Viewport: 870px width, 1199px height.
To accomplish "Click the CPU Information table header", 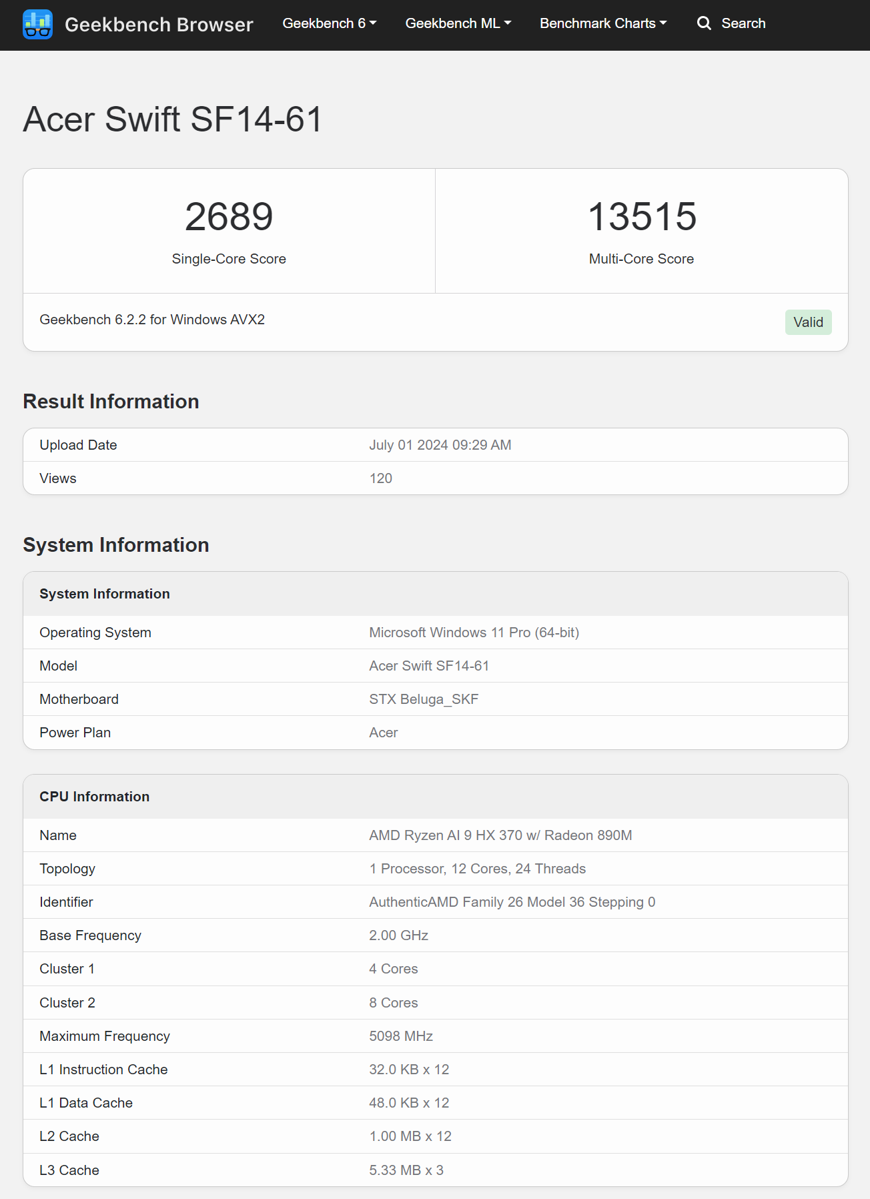I will click(95, 797).
